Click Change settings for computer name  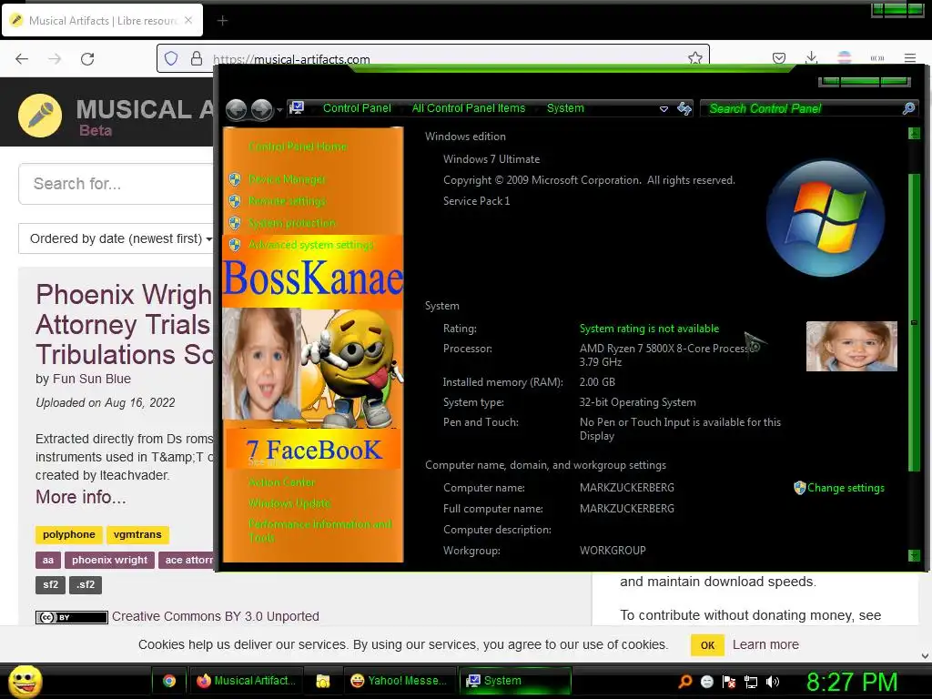(846, 488)
